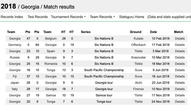This screenshot has height=111, width=191.
Task: Open Details for the Krasnodar match
Action: click(180, 57)
